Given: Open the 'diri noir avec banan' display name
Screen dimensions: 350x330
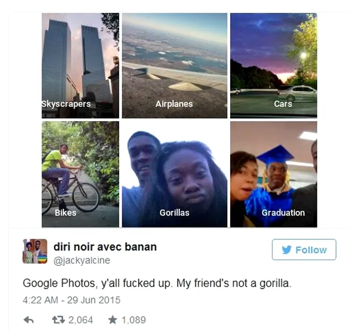Looking at the screenshot, I should pyautogui.click(x=105, y=247).
